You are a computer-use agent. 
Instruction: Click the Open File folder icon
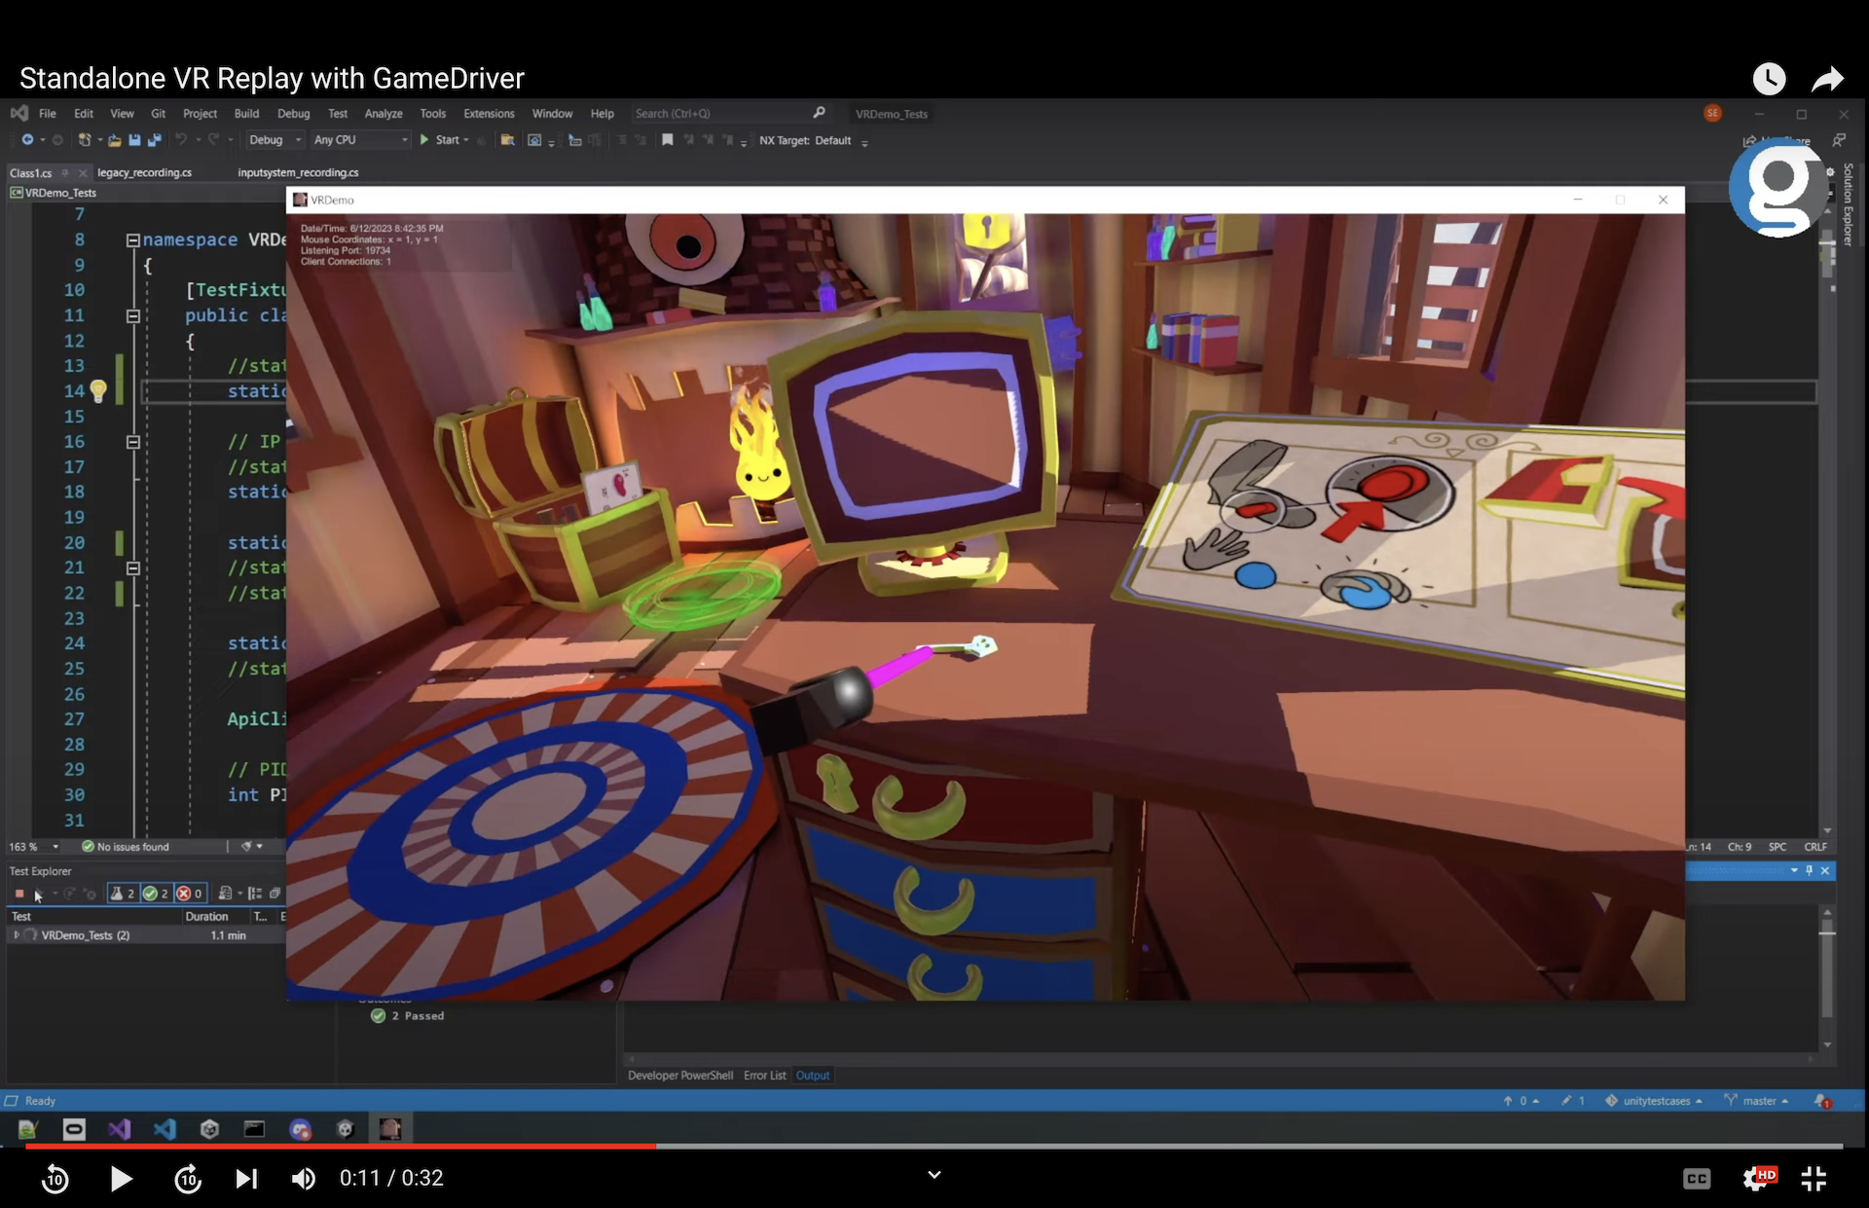click(x=115, y=140)
